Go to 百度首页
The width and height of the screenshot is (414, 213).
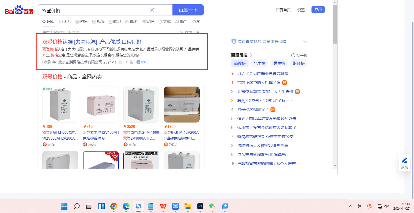tap(283, 10)
